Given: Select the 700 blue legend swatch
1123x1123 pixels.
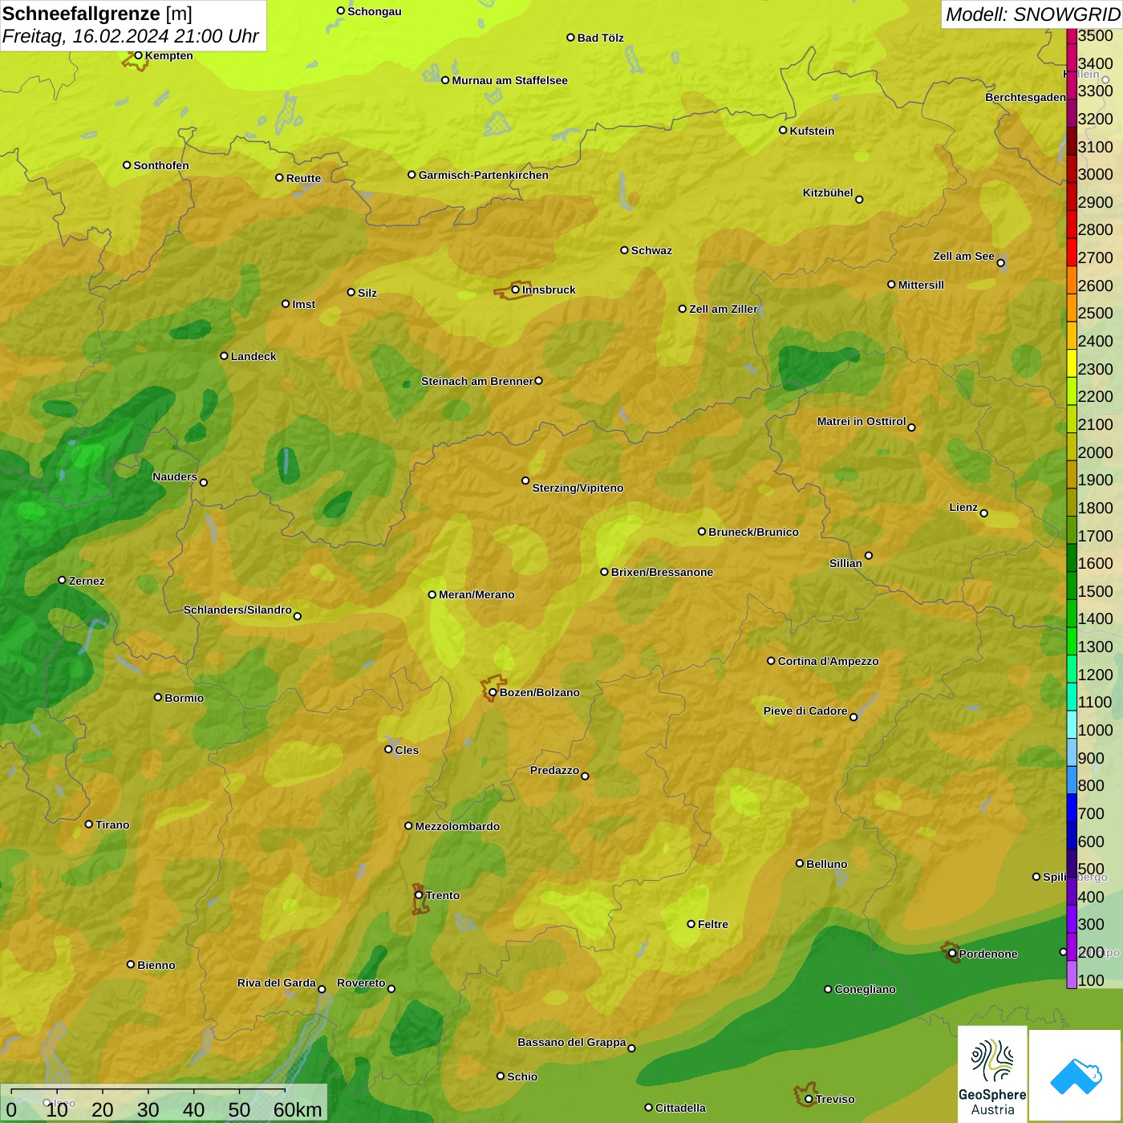Looking at the screenshot, I should 1072,808.
